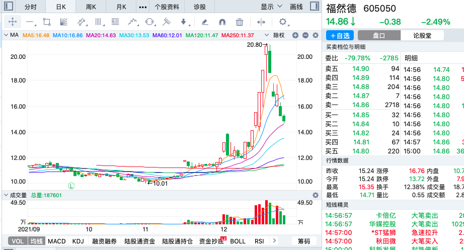
Task: Switch to 月K monthly chart tab
Action: 121,7
